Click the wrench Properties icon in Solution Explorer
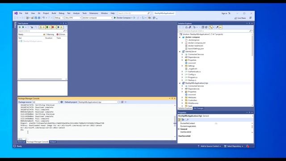Screen dimensions: 286x161 click(x=217, y=27)
